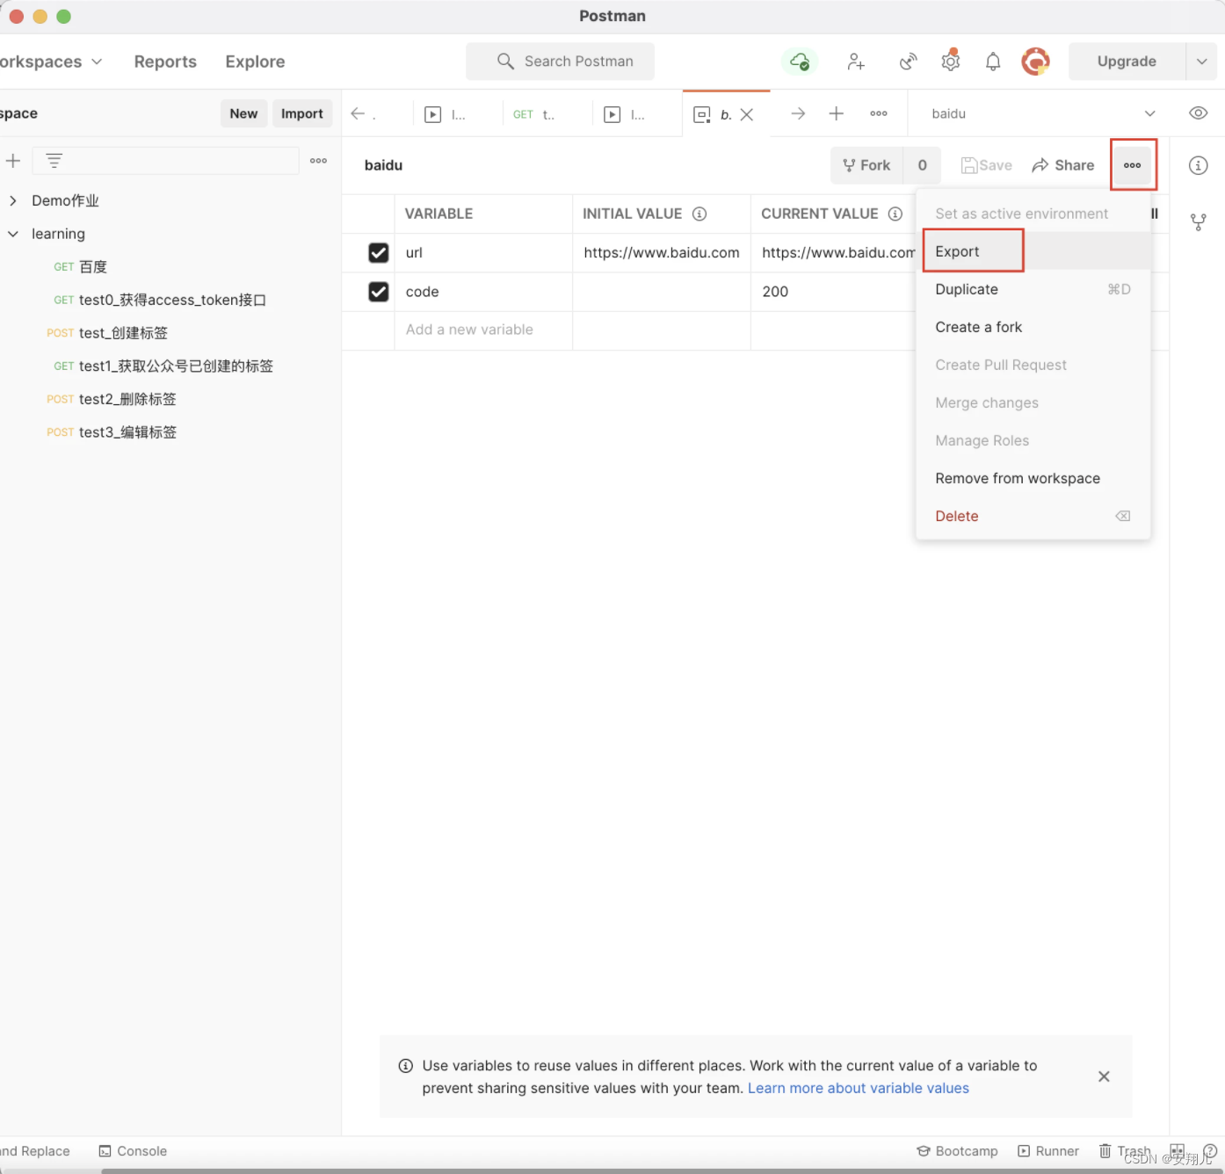Screen dimensions: 1225x1174
Task: Open environment more actions ellipsis button
Action: tap(1133, 165)
